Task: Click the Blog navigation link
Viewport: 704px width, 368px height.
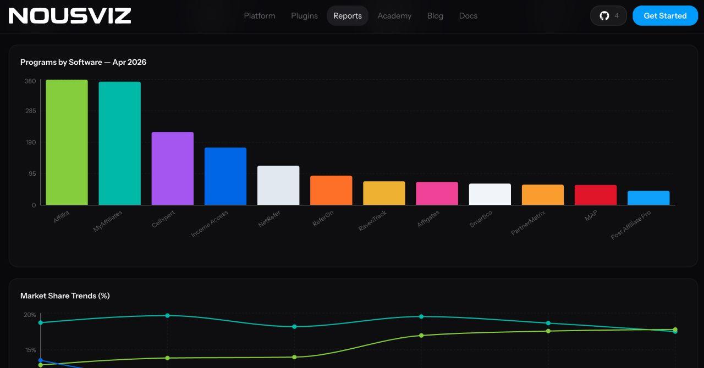Action: [435, 15]
